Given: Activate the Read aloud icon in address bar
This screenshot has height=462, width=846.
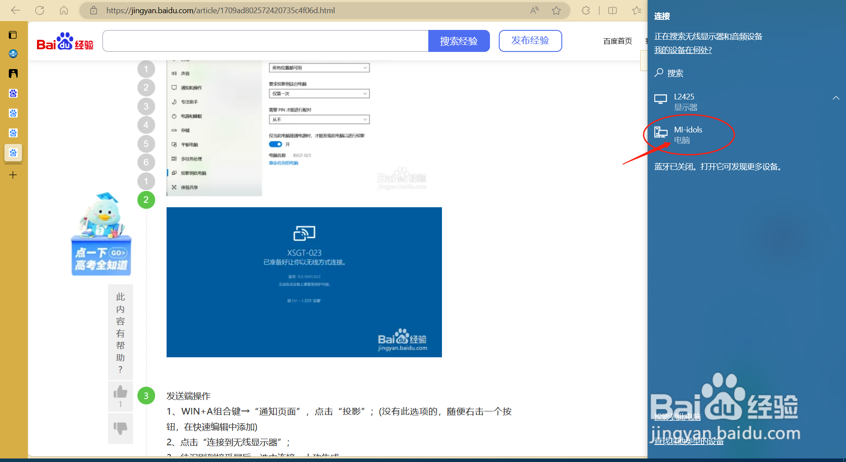Looking at the screenshot, I should click(534, 10).
